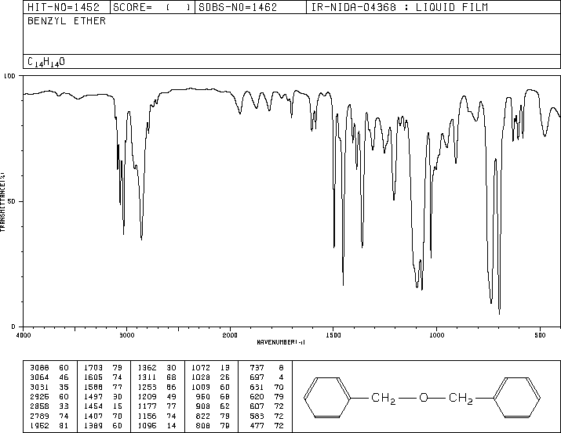Click the C14H14O molecular formula

[46, 61]
